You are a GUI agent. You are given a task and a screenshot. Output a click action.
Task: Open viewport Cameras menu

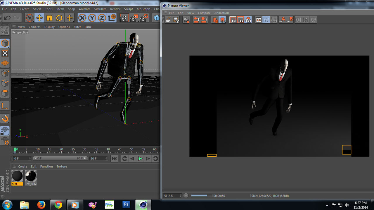(34, 27)
